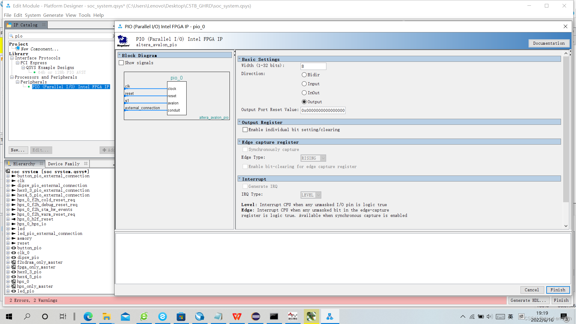Open File Explorer from the taskbar
The image size is (576, 324).
coord(106,316)
